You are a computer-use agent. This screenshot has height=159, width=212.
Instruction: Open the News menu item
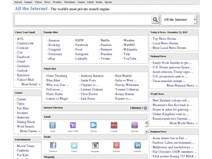pyautogui.click(x=47, y=2)
